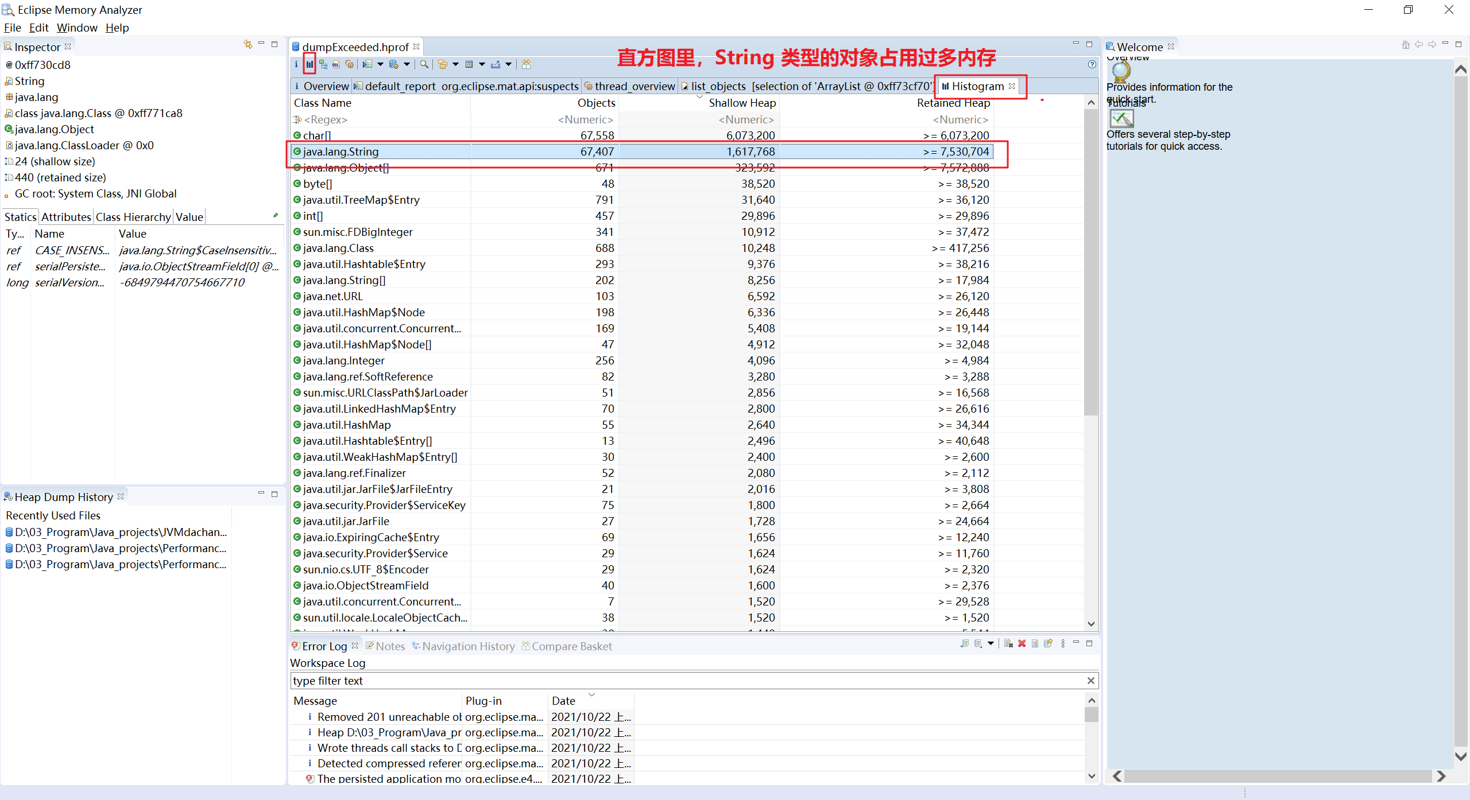The height and width of the screenshot is (800, 1470).
Task: Open dropdown arrow next to Import Log icon
Action: coord(991,643)
